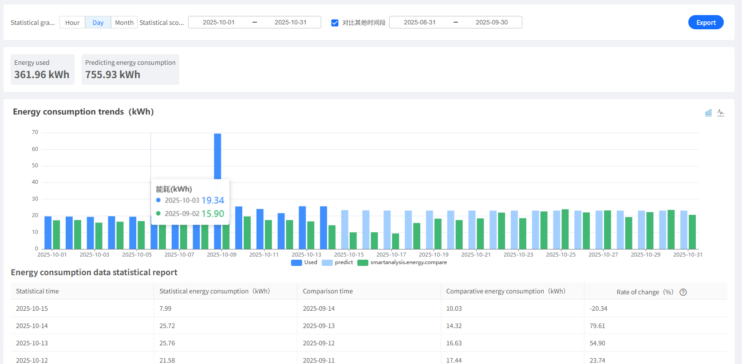Uncheck the compare other time period checkbox

coord(335,23)
